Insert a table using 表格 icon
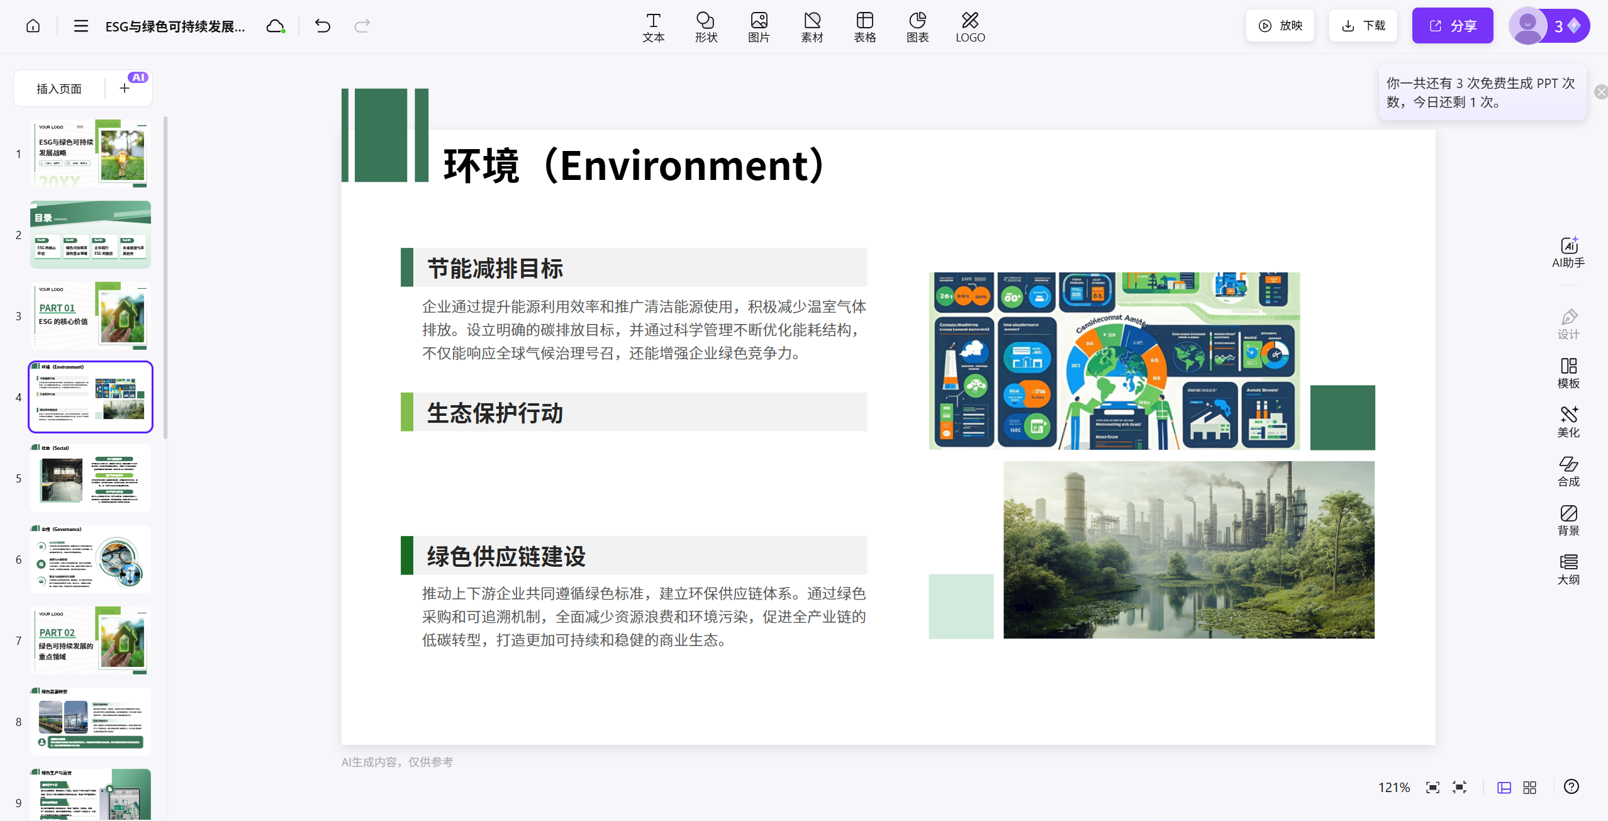The height and width of the screenshot is (821, 1608). [x=864, y=27]
